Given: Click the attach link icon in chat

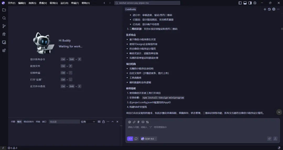Looking at the screenshot, I should point(134,122).
